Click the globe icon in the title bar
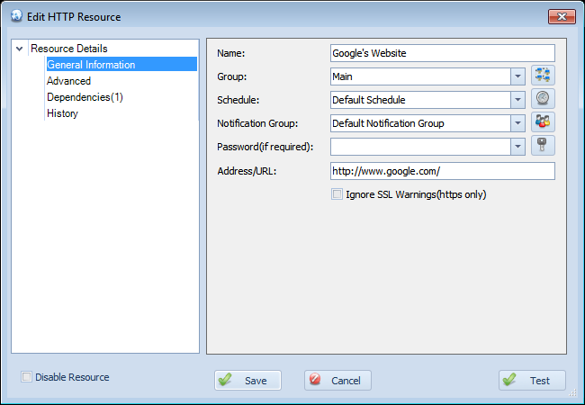This screenshot has height=405, width=585. coord(16,16)
